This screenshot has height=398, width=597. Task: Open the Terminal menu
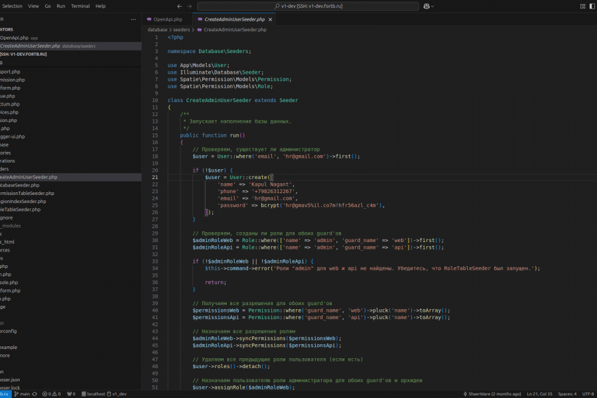[80, 6]
